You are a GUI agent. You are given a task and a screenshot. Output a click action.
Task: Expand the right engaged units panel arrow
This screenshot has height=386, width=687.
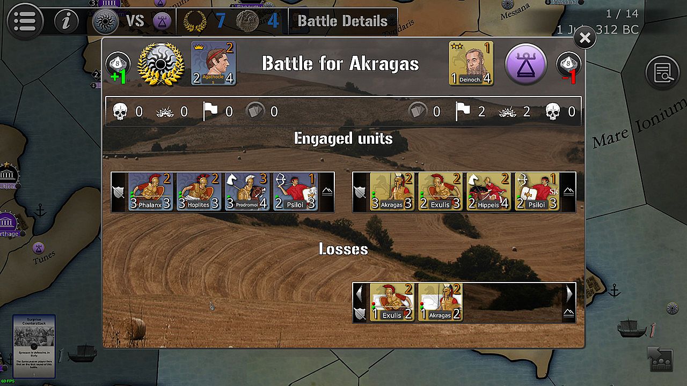pyautogui.click(x=568, y=192)
